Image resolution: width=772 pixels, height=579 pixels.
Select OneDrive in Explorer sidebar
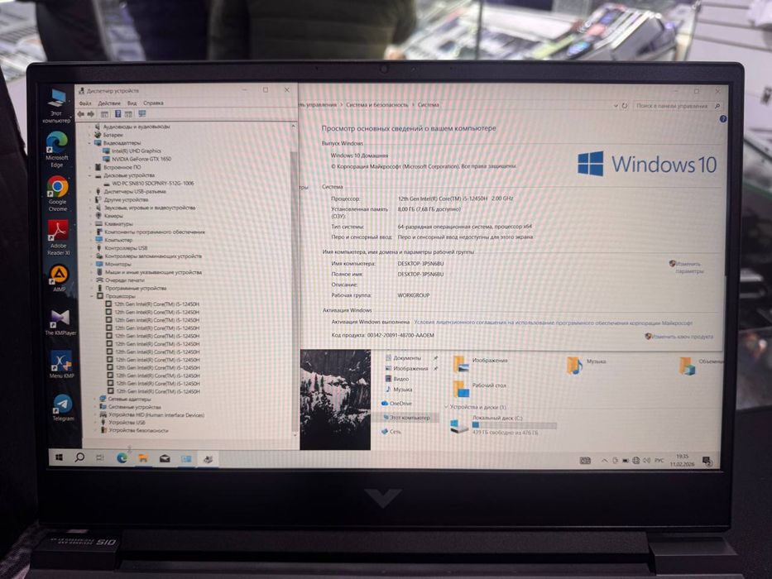coord(396,404)
